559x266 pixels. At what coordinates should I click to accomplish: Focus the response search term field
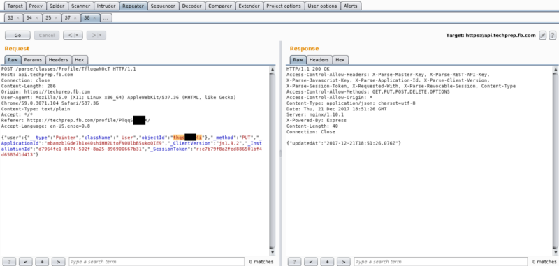pyautogui.click(x=441, y=262)
